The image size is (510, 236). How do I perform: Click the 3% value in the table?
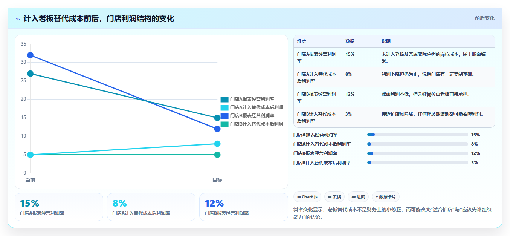pos(349,114)
